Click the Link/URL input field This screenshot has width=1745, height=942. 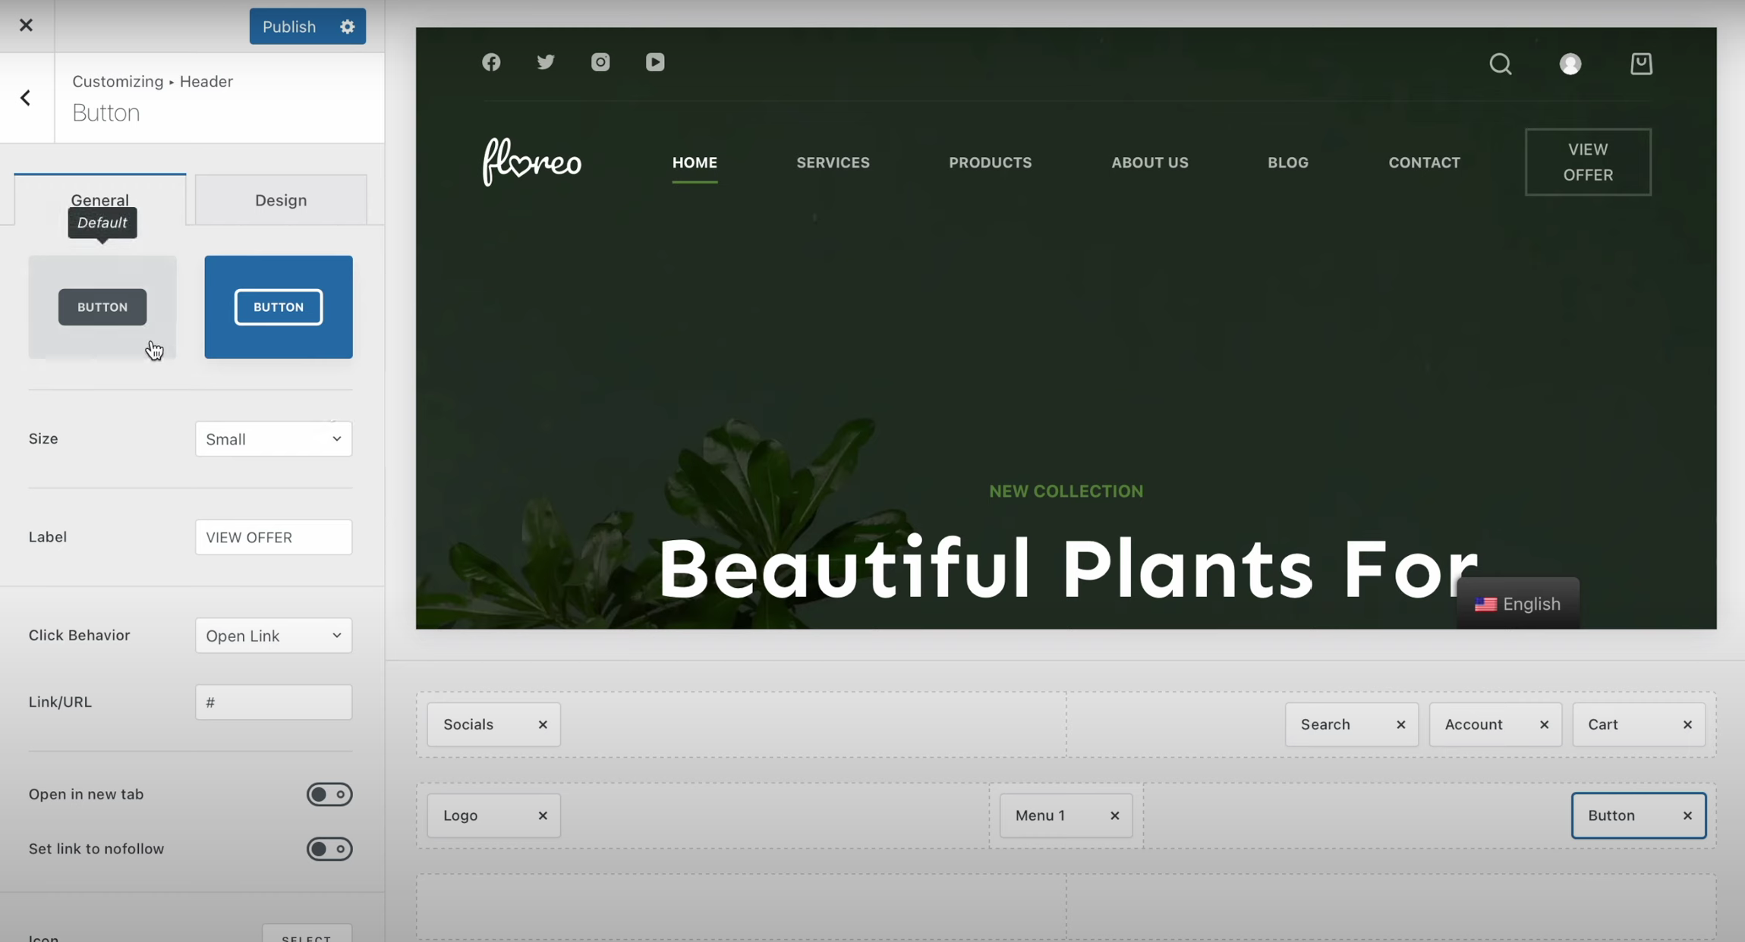(273, 702)
